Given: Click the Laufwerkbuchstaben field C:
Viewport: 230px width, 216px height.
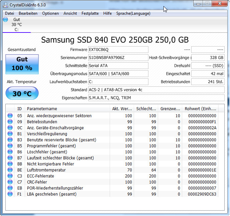Looking at the screenshot, I should point(118,82).
